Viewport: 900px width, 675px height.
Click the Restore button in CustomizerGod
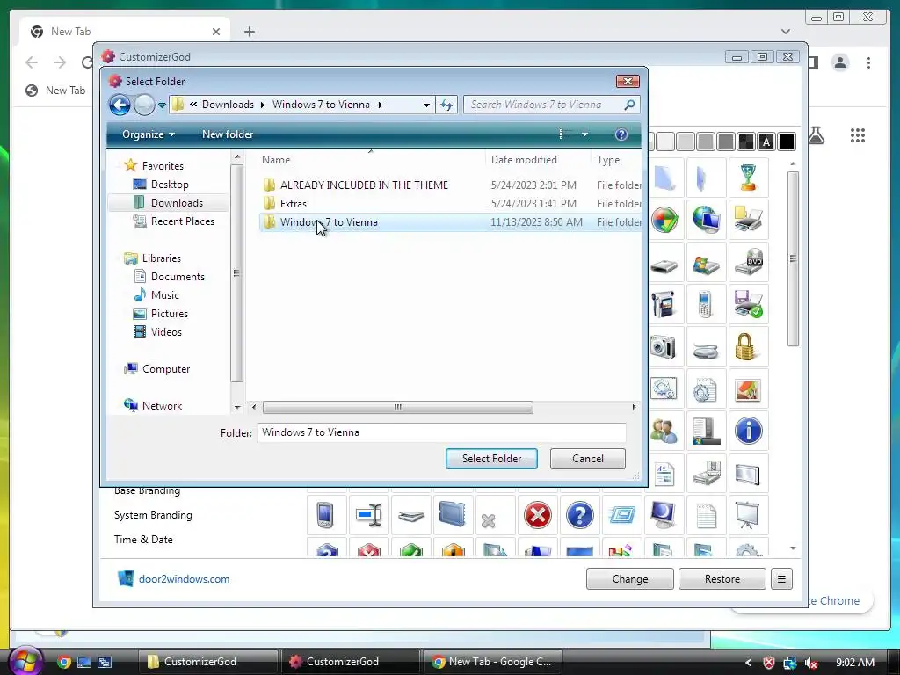point(722,579)
